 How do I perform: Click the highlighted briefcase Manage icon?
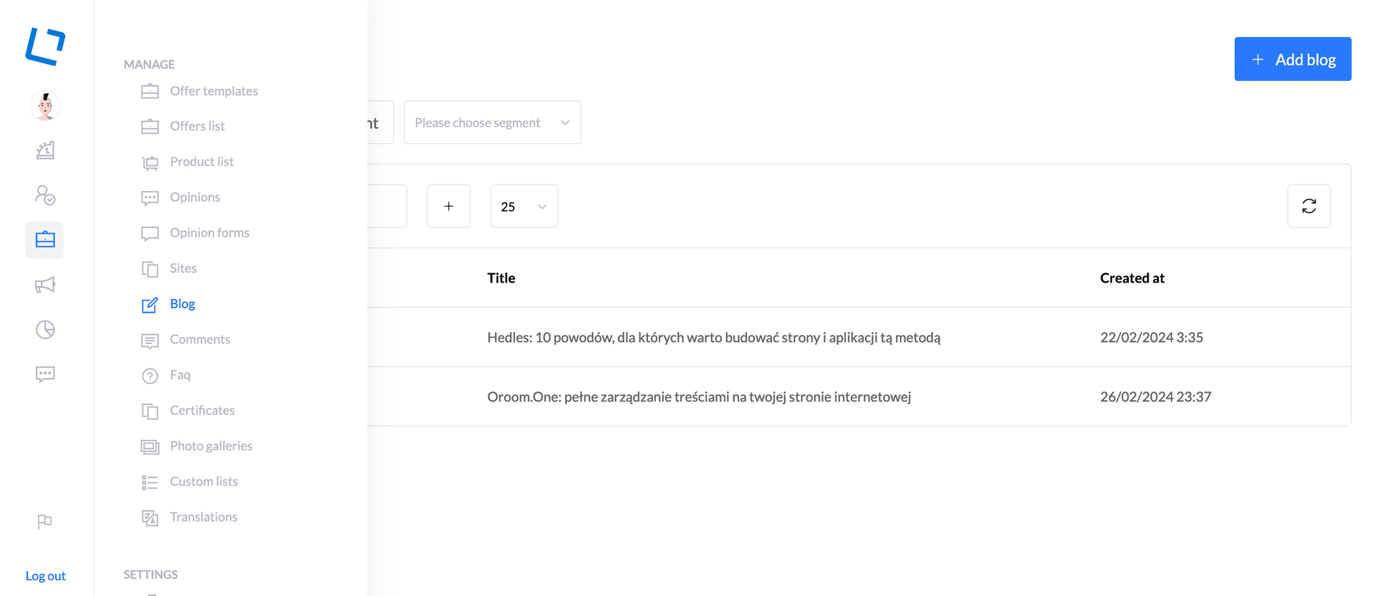(x=44, y=240)
